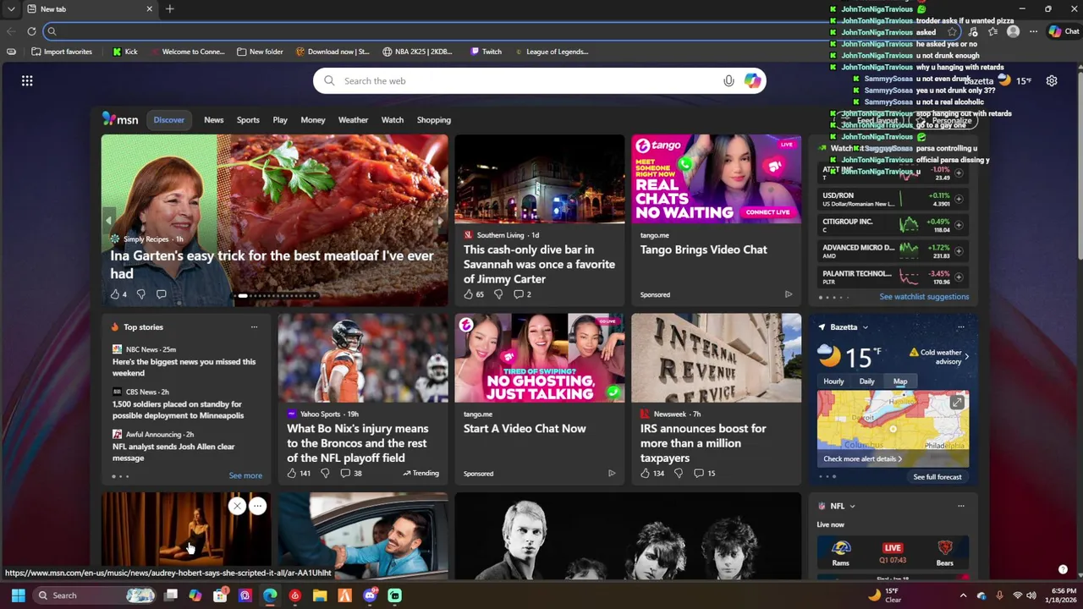This screenshot has height=609, width=1083.
Task: Open the NFL analyst sends Josh Allen headline
Action: [173, 452]
